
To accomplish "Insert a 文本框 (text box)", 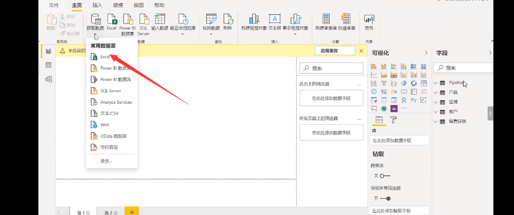I will tap(275, 19).
